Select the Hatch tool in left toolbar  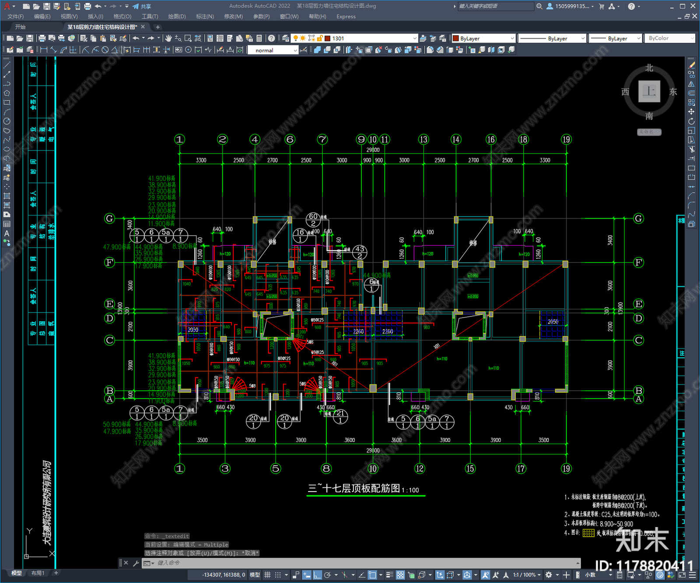[x=7, y=196]
